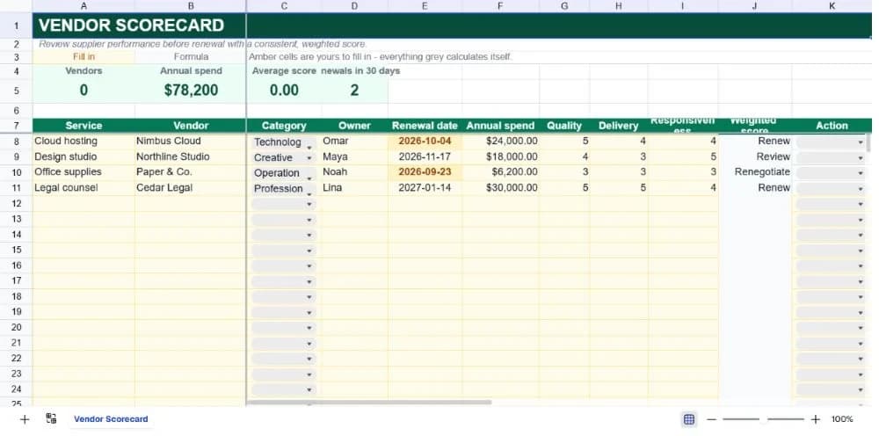
Task: Click the 100% zoom level indicator
Action: coord(842,419)
